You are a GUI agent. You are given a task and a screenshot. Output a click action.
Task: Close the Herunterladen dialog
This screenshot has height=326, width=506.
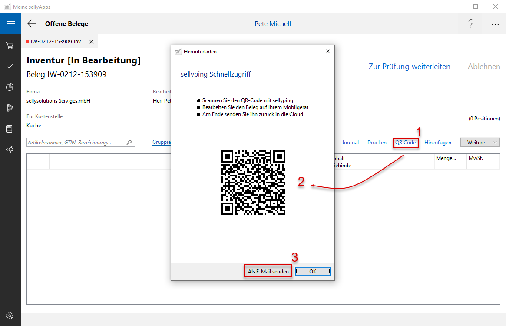[x=328, y=51]
